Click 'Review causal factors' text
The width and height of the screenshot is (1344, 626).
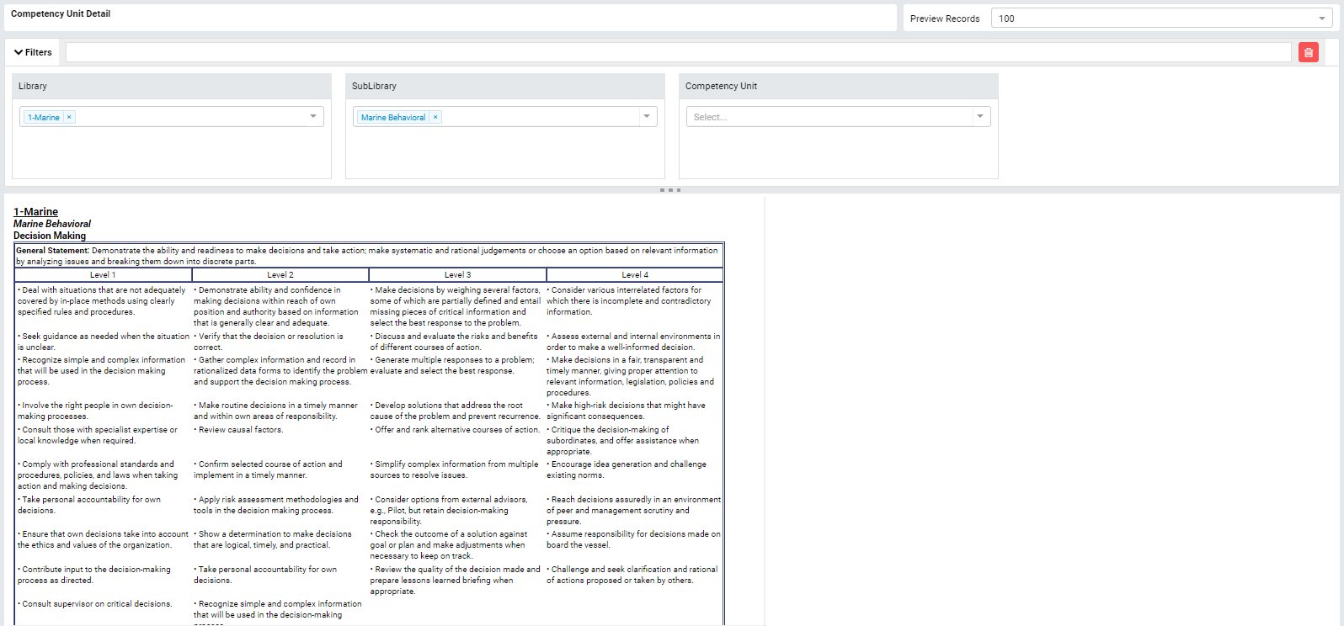coord(239,430)
